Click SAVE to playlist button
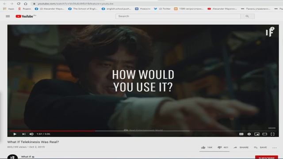The image size is (283, 159). [260, 148]
